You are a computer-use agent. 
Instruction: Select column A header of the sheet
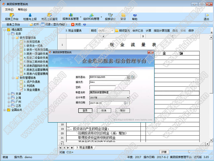tap(103, 36)
